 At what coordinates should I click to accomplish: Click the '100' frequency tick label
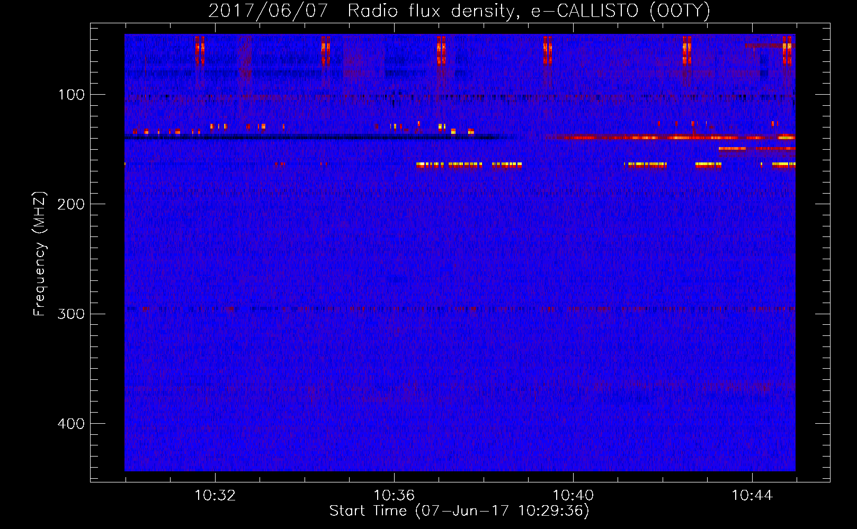[72, 95]
